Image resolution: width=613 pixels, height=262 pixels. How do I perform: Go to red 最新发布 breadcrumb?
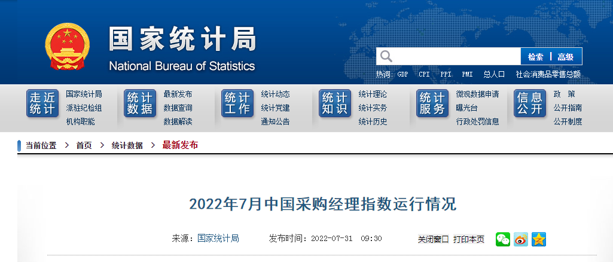click(180, 145)
